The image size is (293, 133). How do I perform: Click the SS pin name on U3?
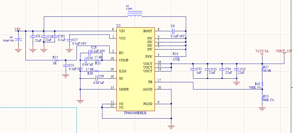click(x=121, y=78)
